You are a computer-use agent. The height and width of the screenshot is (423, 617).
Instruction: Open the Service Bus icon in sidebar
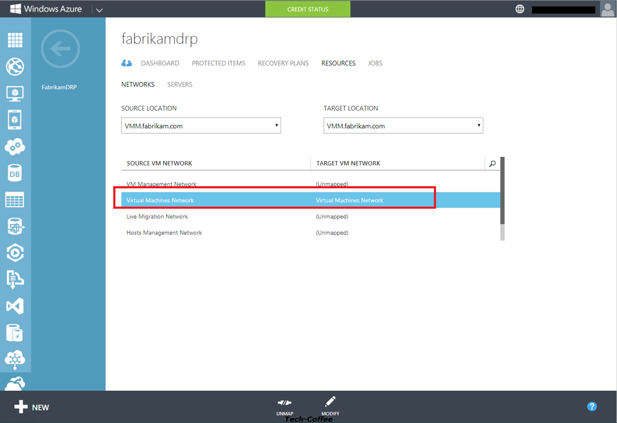pos(15,280)
